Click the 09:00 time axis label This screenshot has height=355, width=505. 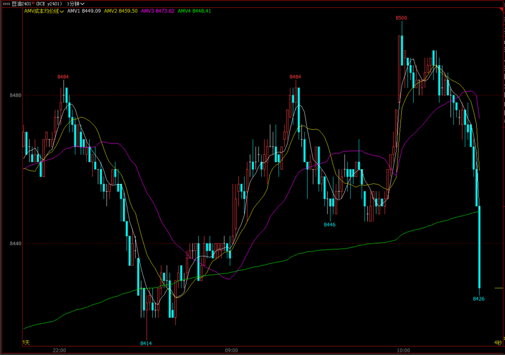tap(231, 351)
